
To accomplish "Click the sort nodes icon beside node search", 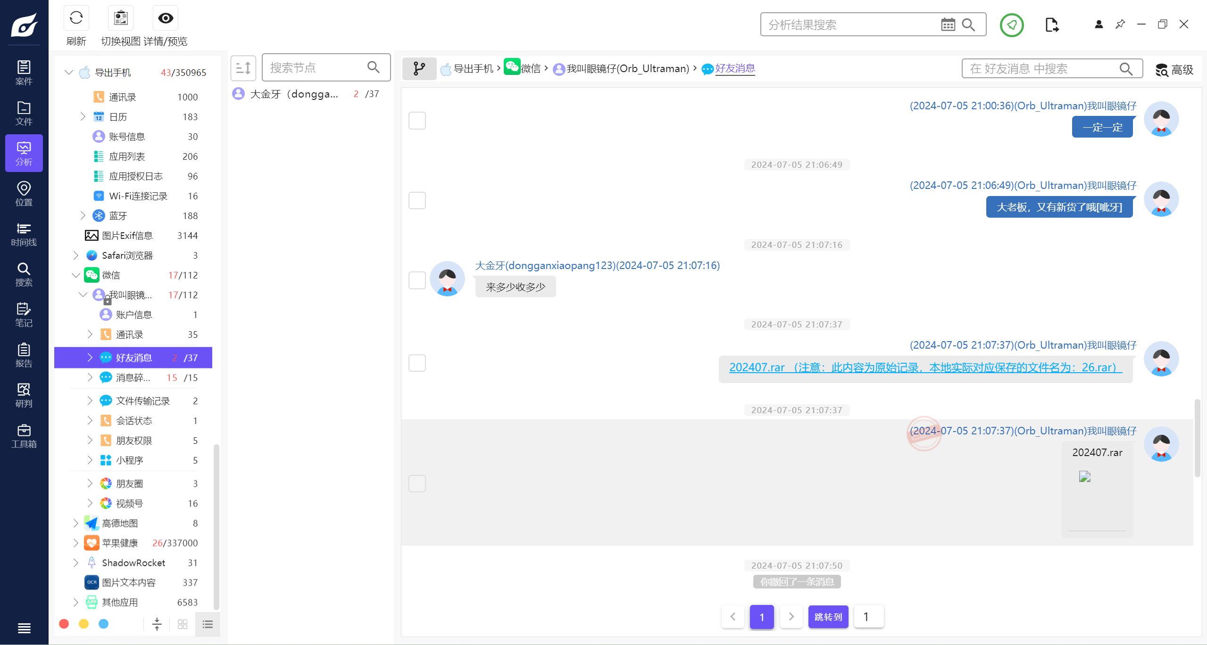I will 243,68.
